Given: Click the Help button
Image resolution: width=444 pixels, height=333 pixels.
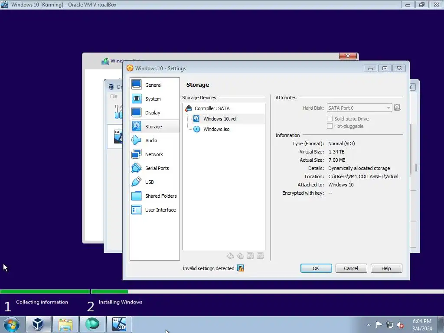Looking at the screenshot, I should pyautogui.click(x=386, y=268).
